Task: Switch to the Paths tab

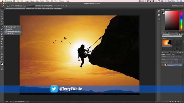Action: click(173, 55)
